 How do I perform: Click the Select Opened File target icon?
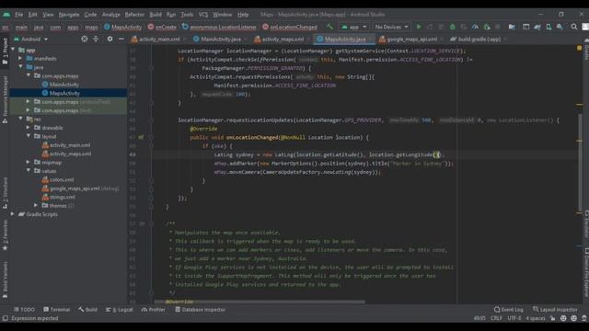[x=85, y=39]
